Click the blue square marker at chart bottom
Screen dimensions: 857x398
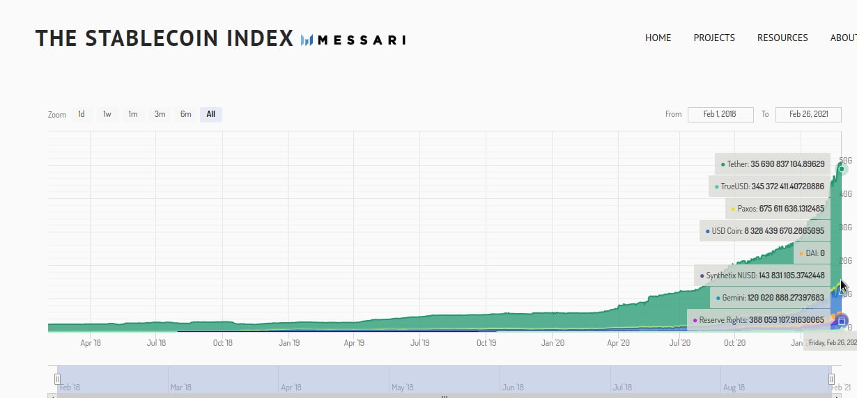pos(841,321)
